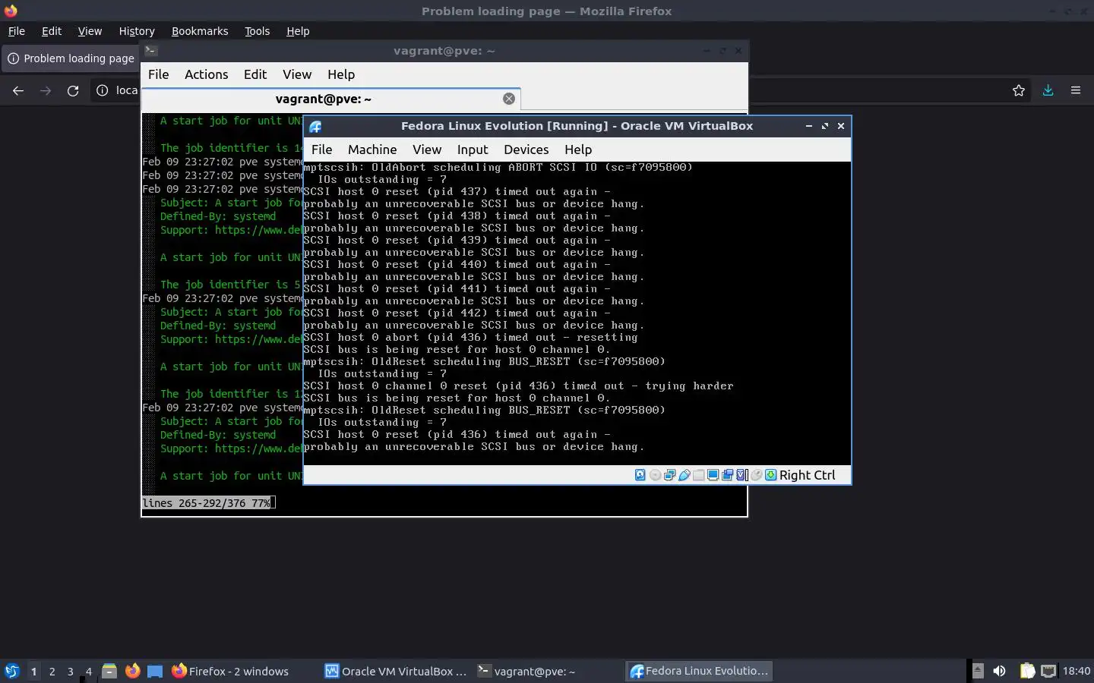Open the View menu in the terminal window
The height and width of the screenshot is (683, 1094).
coord(297,74)
